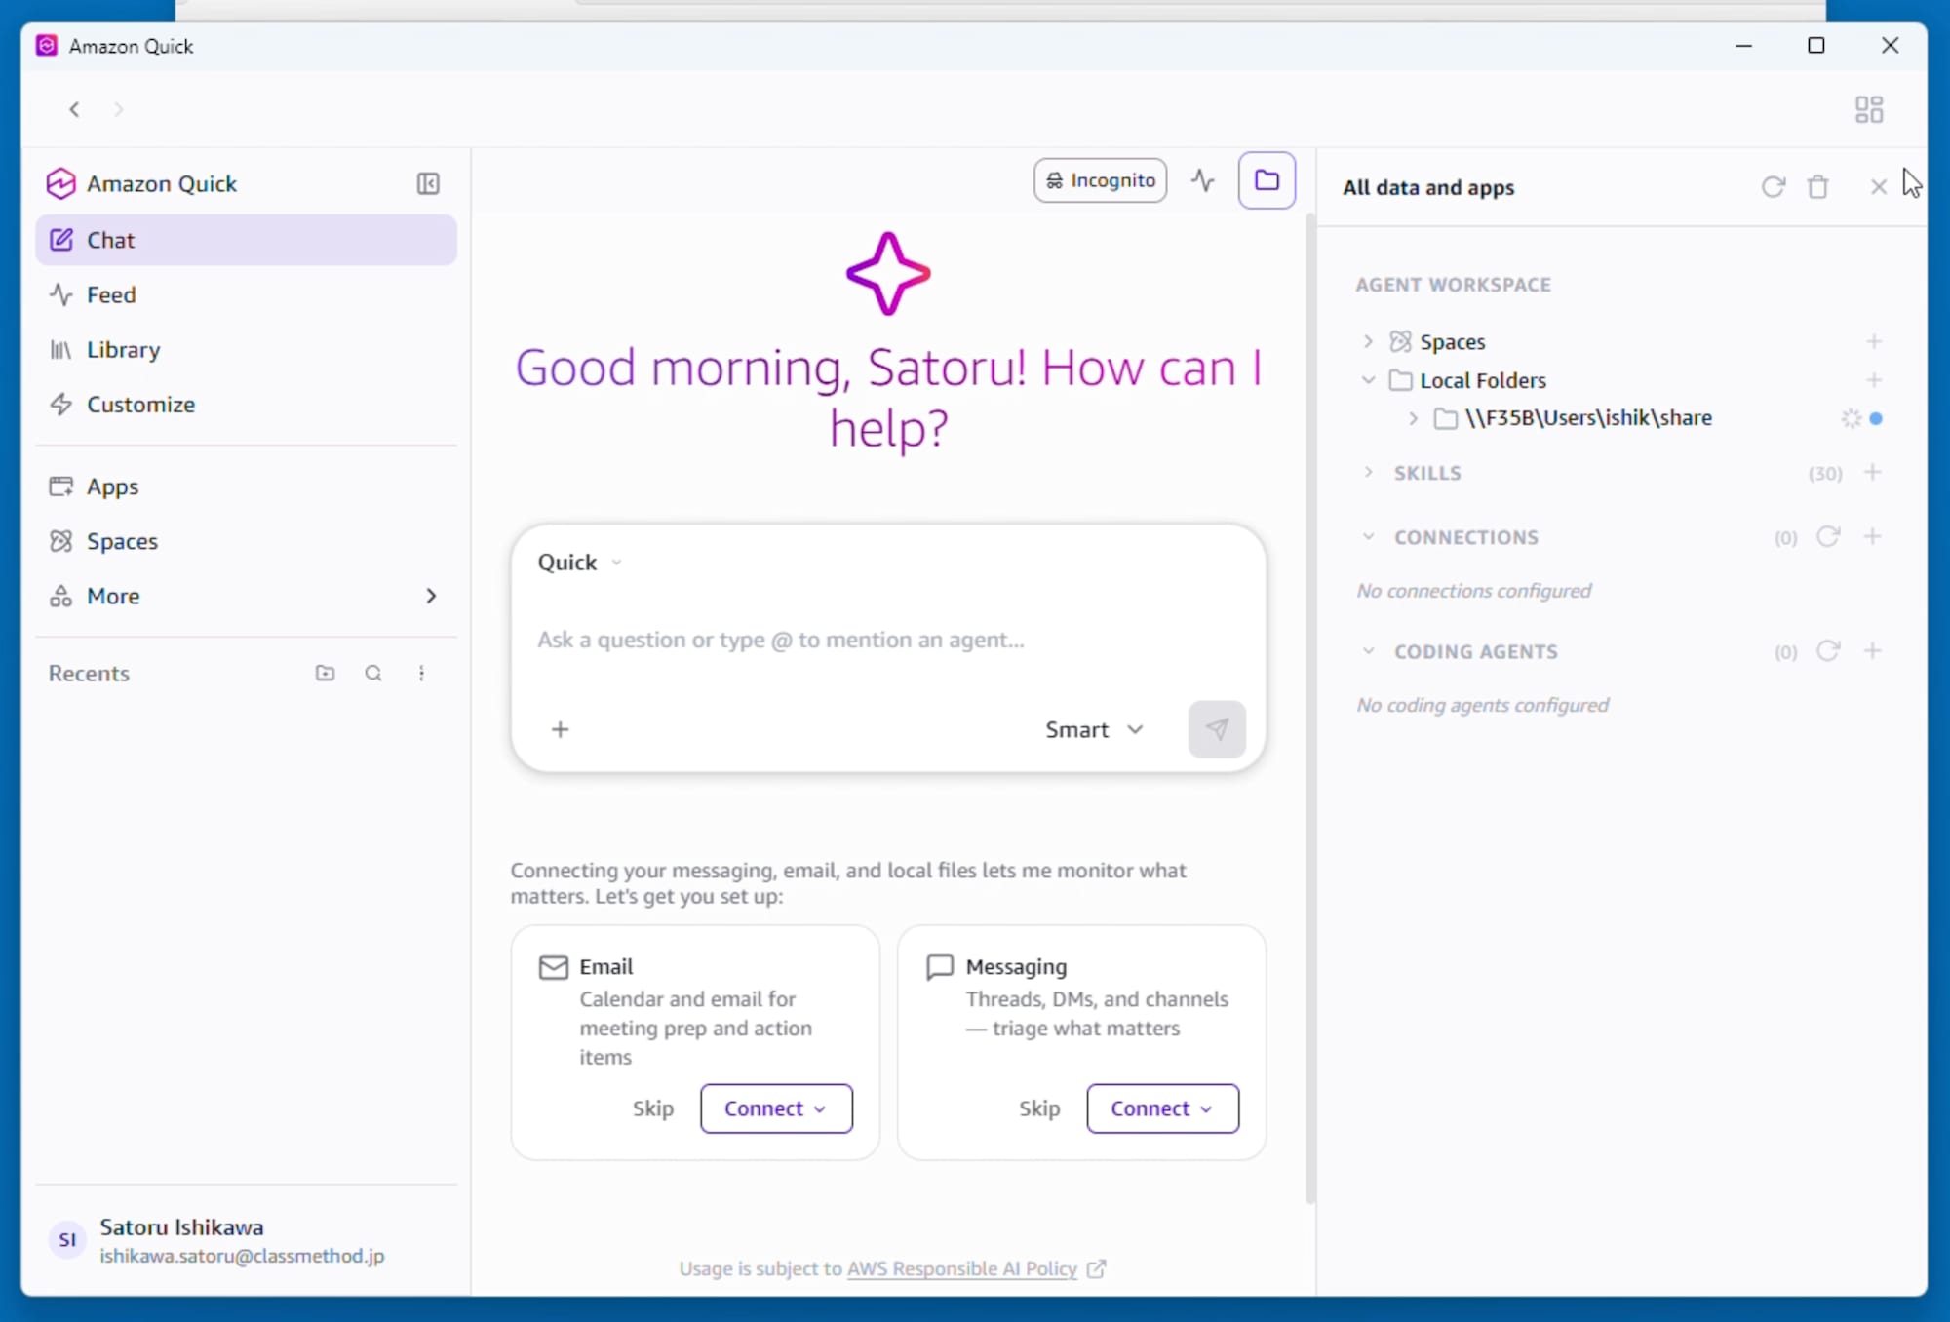Open Spaces in the left sidebar
Viewport: 1950px width, 1322px height.
coord(246,540)
